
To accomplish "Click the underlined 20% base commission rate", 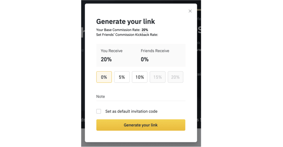I will (145, 30).
